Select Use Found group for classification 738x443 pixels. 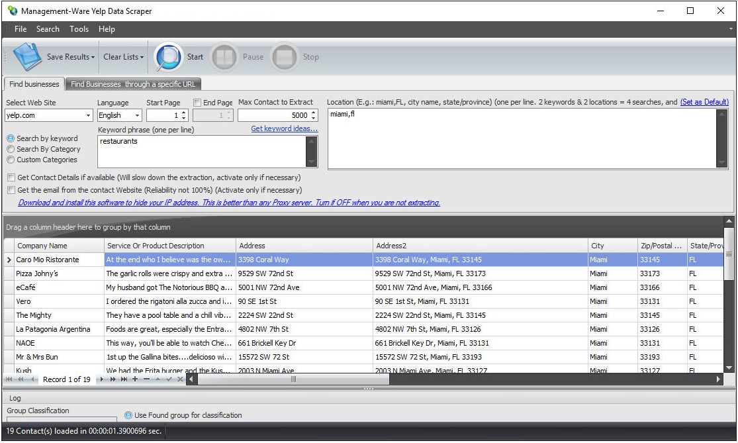(x=128, y=415)
